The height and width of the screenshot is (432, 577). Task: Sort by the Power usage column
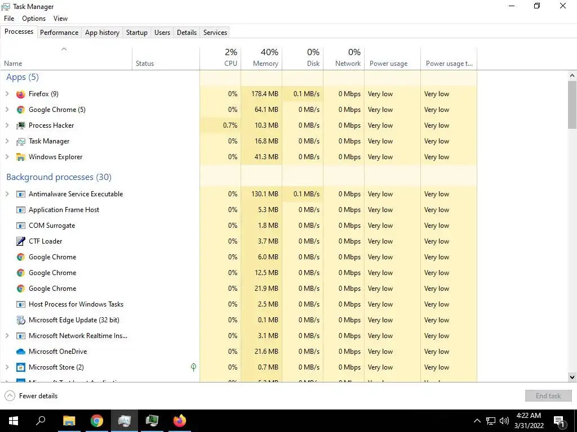click(393, 58)
